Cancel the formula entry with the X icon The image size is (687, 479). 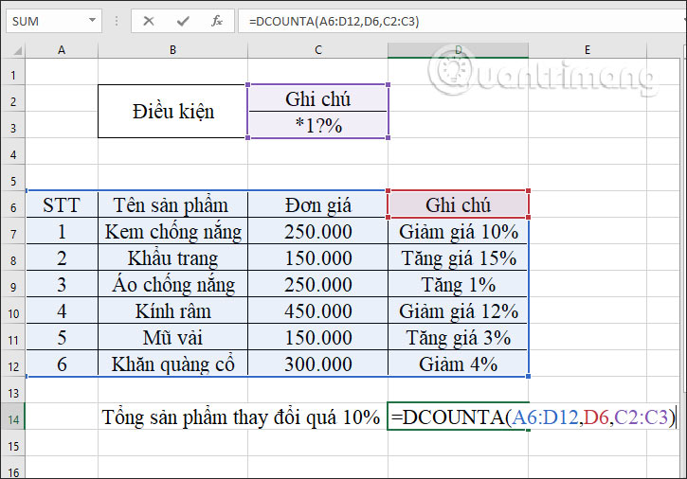149,21
